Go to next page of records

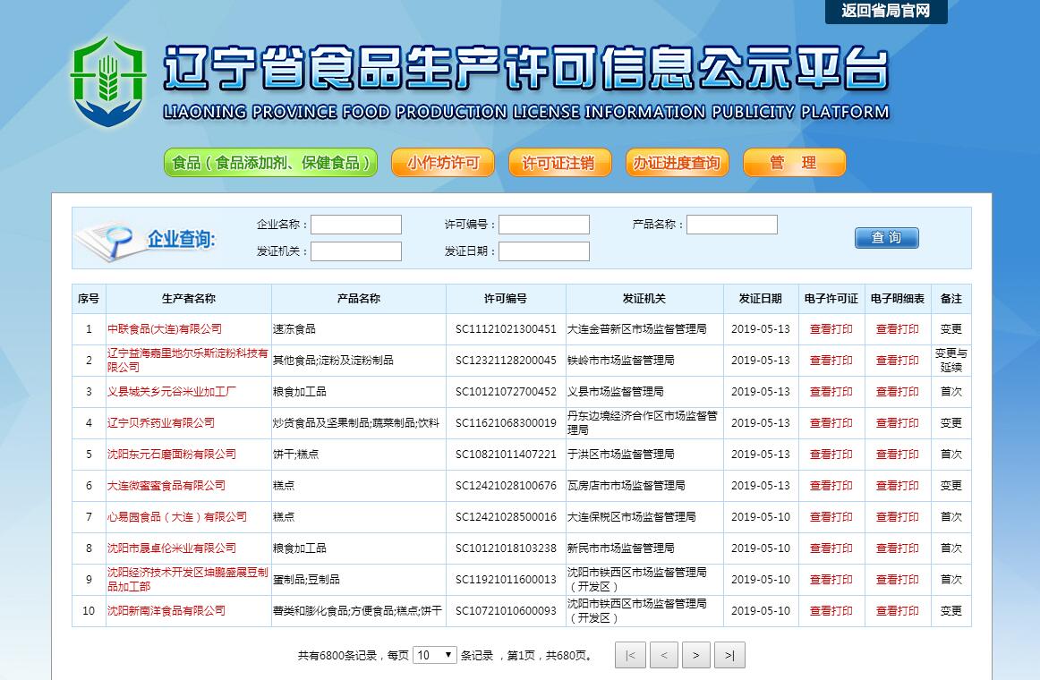click(x=695, y=656)
